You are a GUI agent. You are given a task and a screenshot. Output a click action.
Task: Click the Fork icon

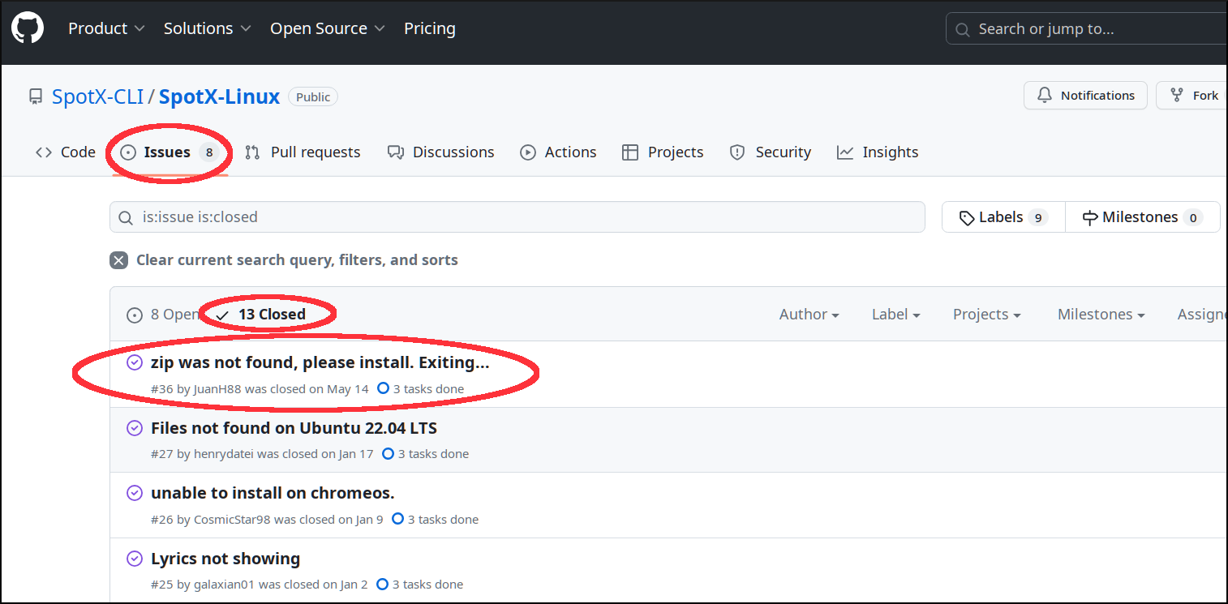coord(1177,96)
